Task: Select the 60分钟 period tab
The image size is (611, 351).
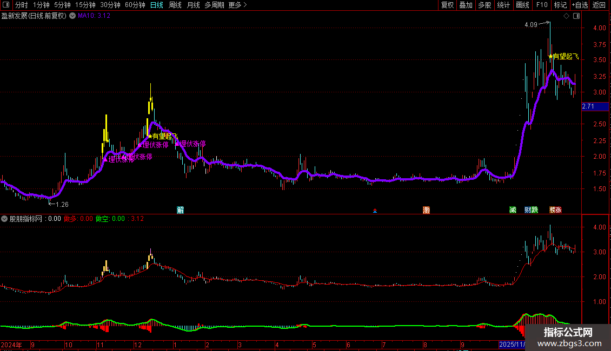Action: coord(135,5)
